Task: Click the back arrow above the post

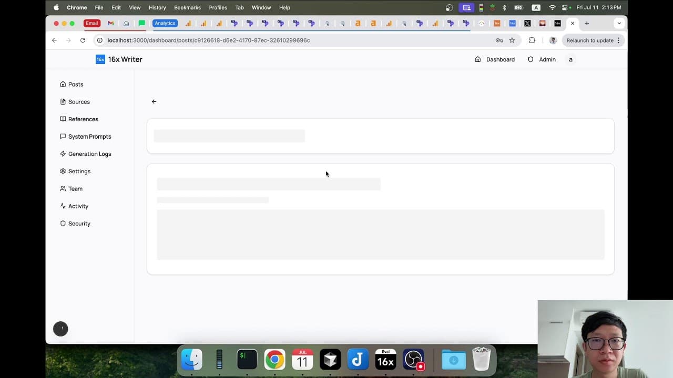Action: (x=154, y=102)
